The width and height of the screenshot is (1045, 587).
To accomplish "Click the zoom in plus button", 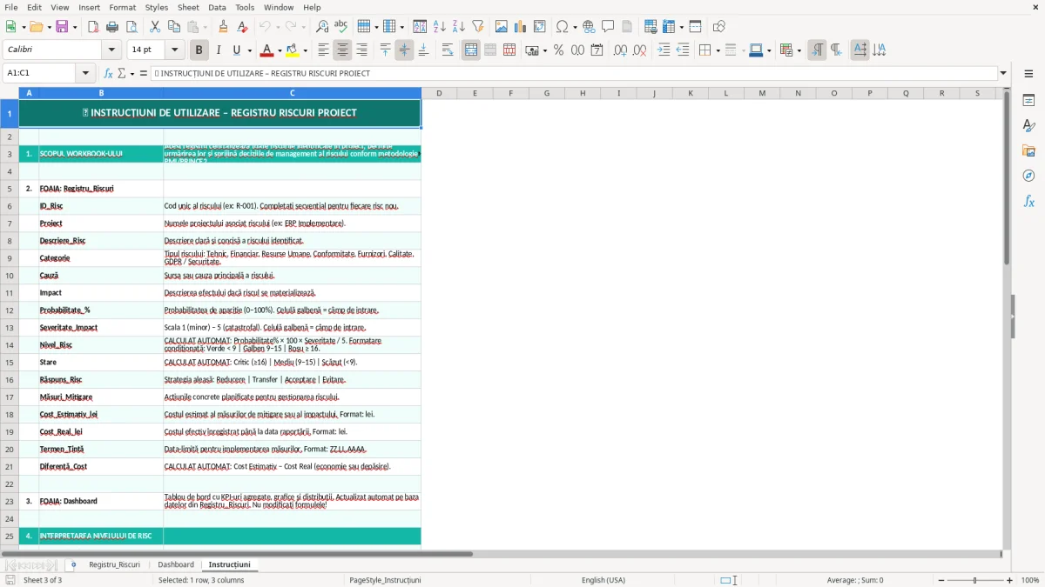I will click(1010, 580).
